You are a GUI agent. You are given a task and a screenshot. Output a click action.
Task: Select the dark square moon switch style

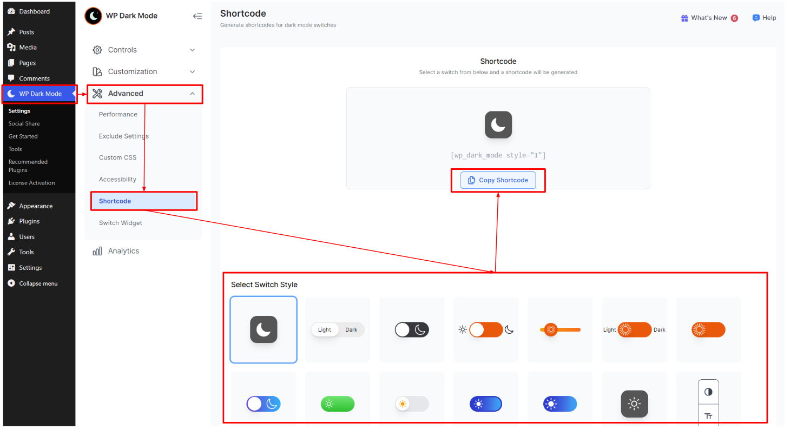[x=264, y=329]
